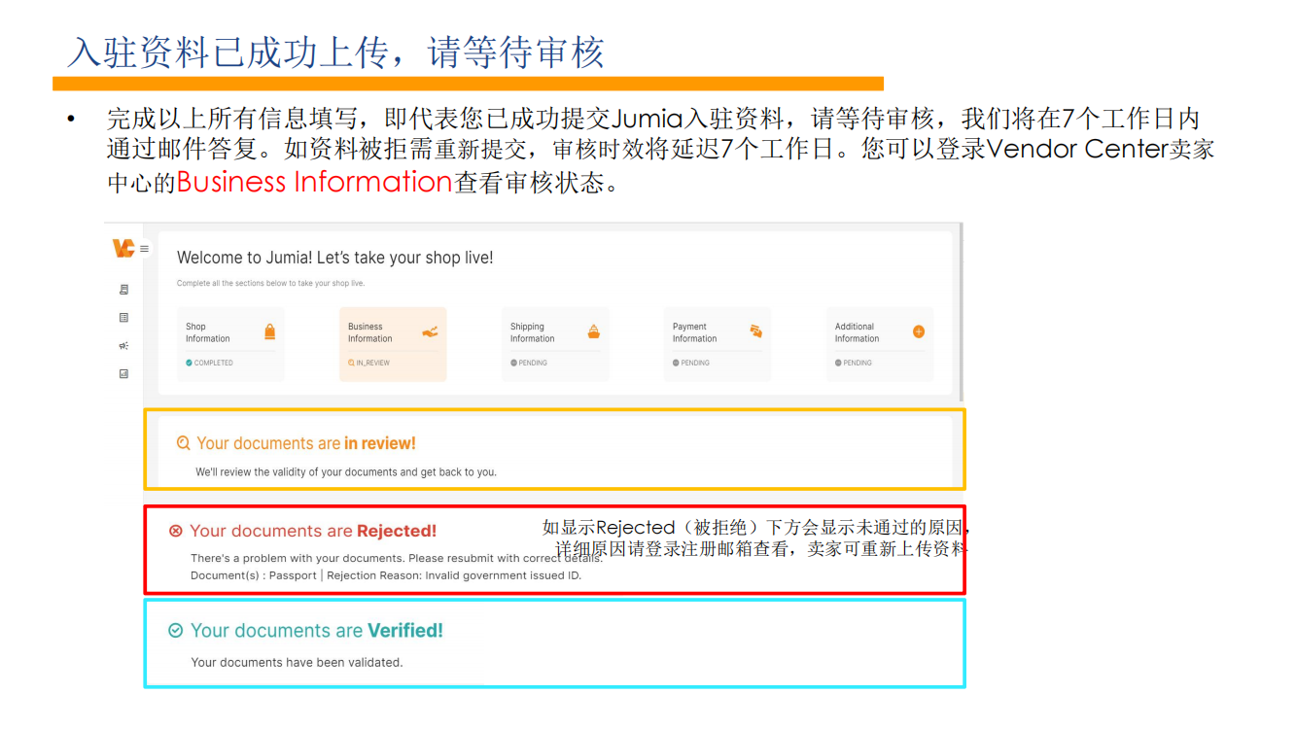Click the teal check icon beside COMPLETED
This screenshot has width=1296, height=729.
coord(189,363)
